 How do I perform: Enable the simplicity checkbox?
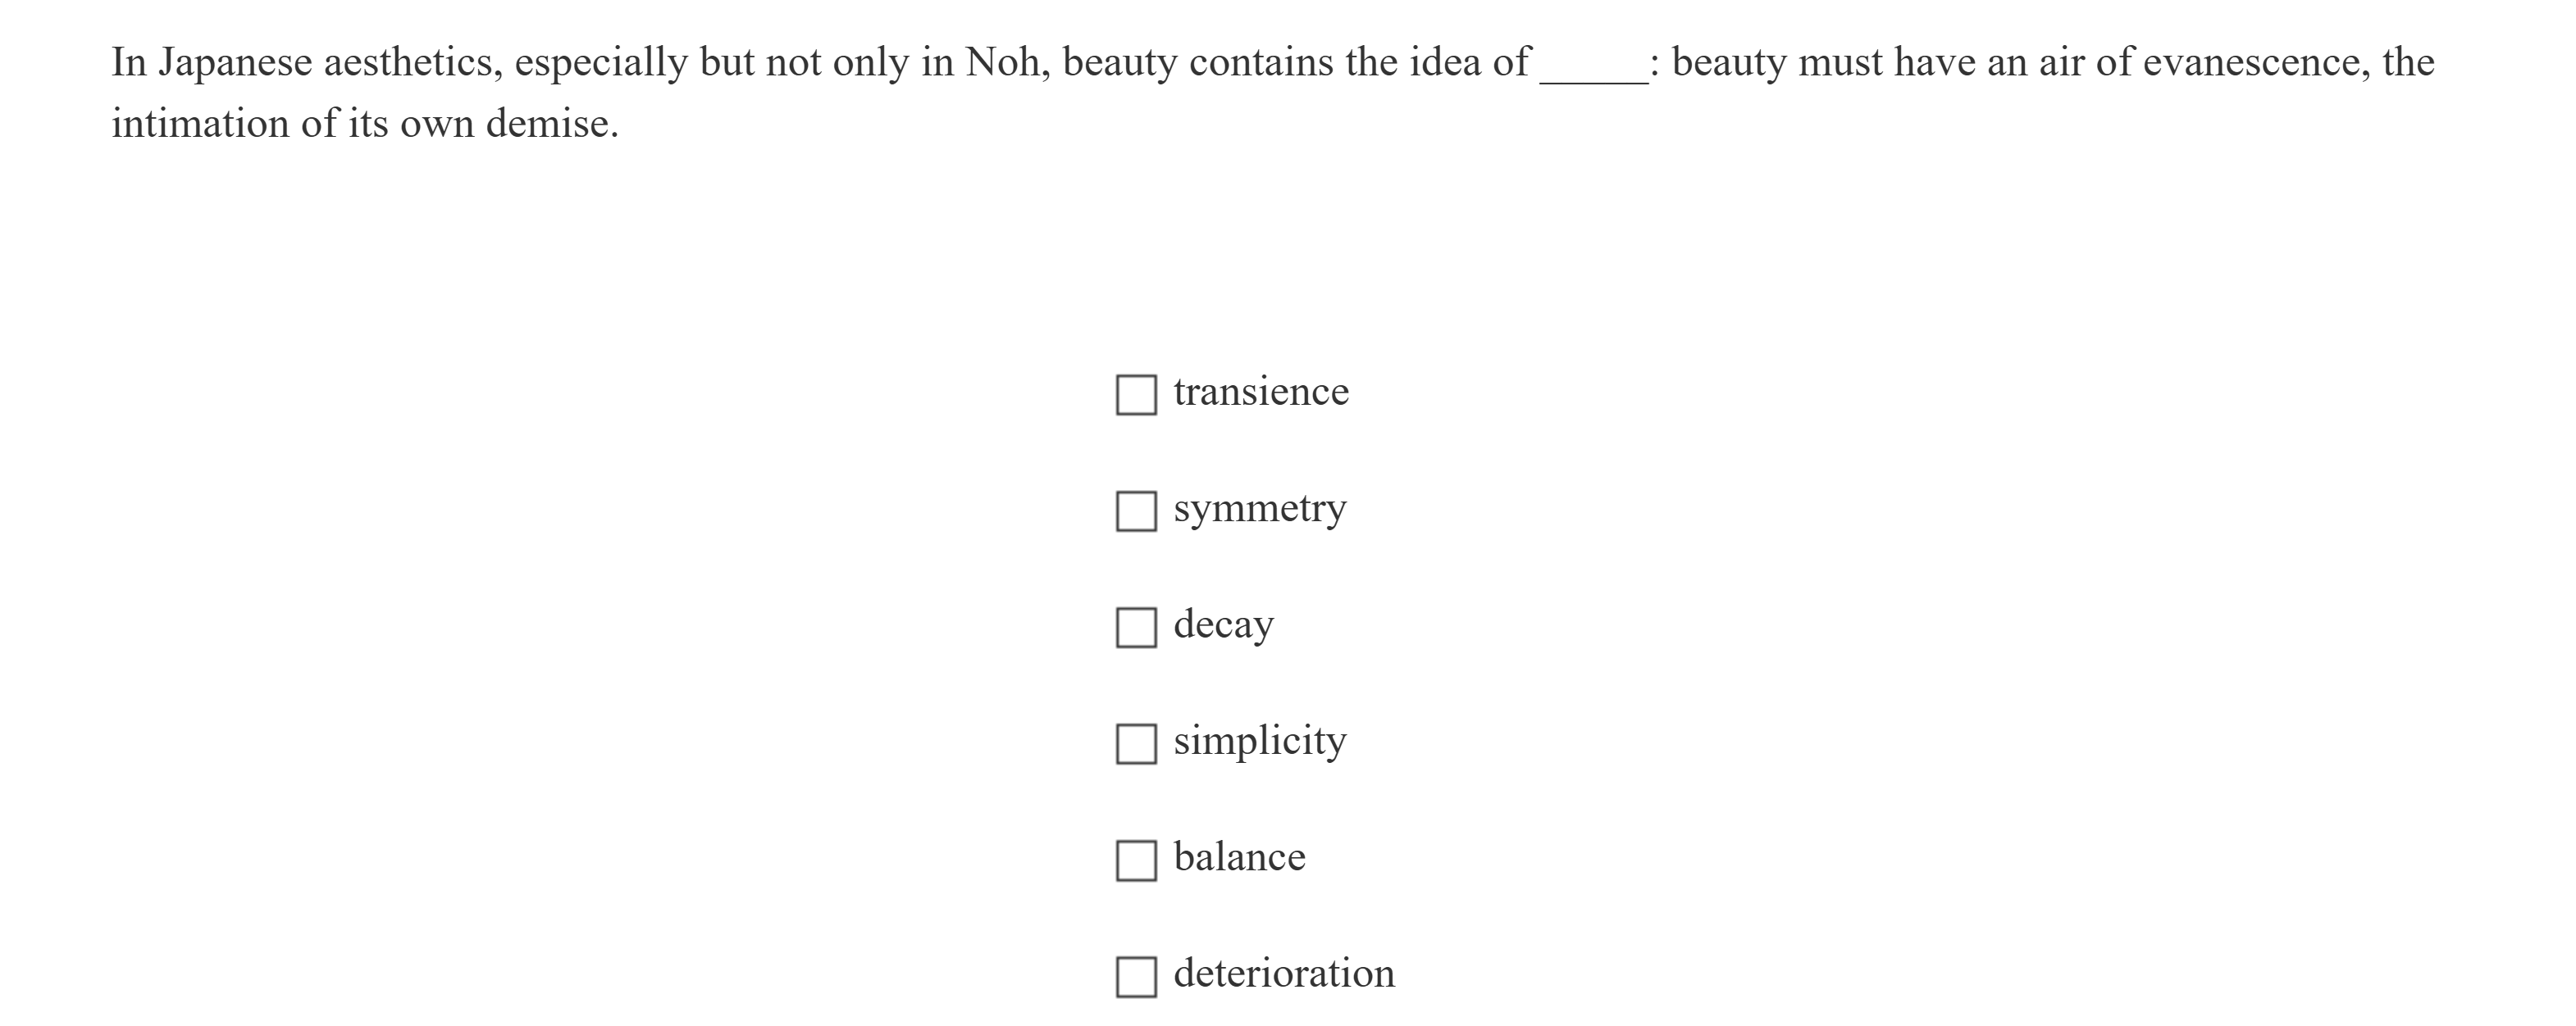[1136, 744]
